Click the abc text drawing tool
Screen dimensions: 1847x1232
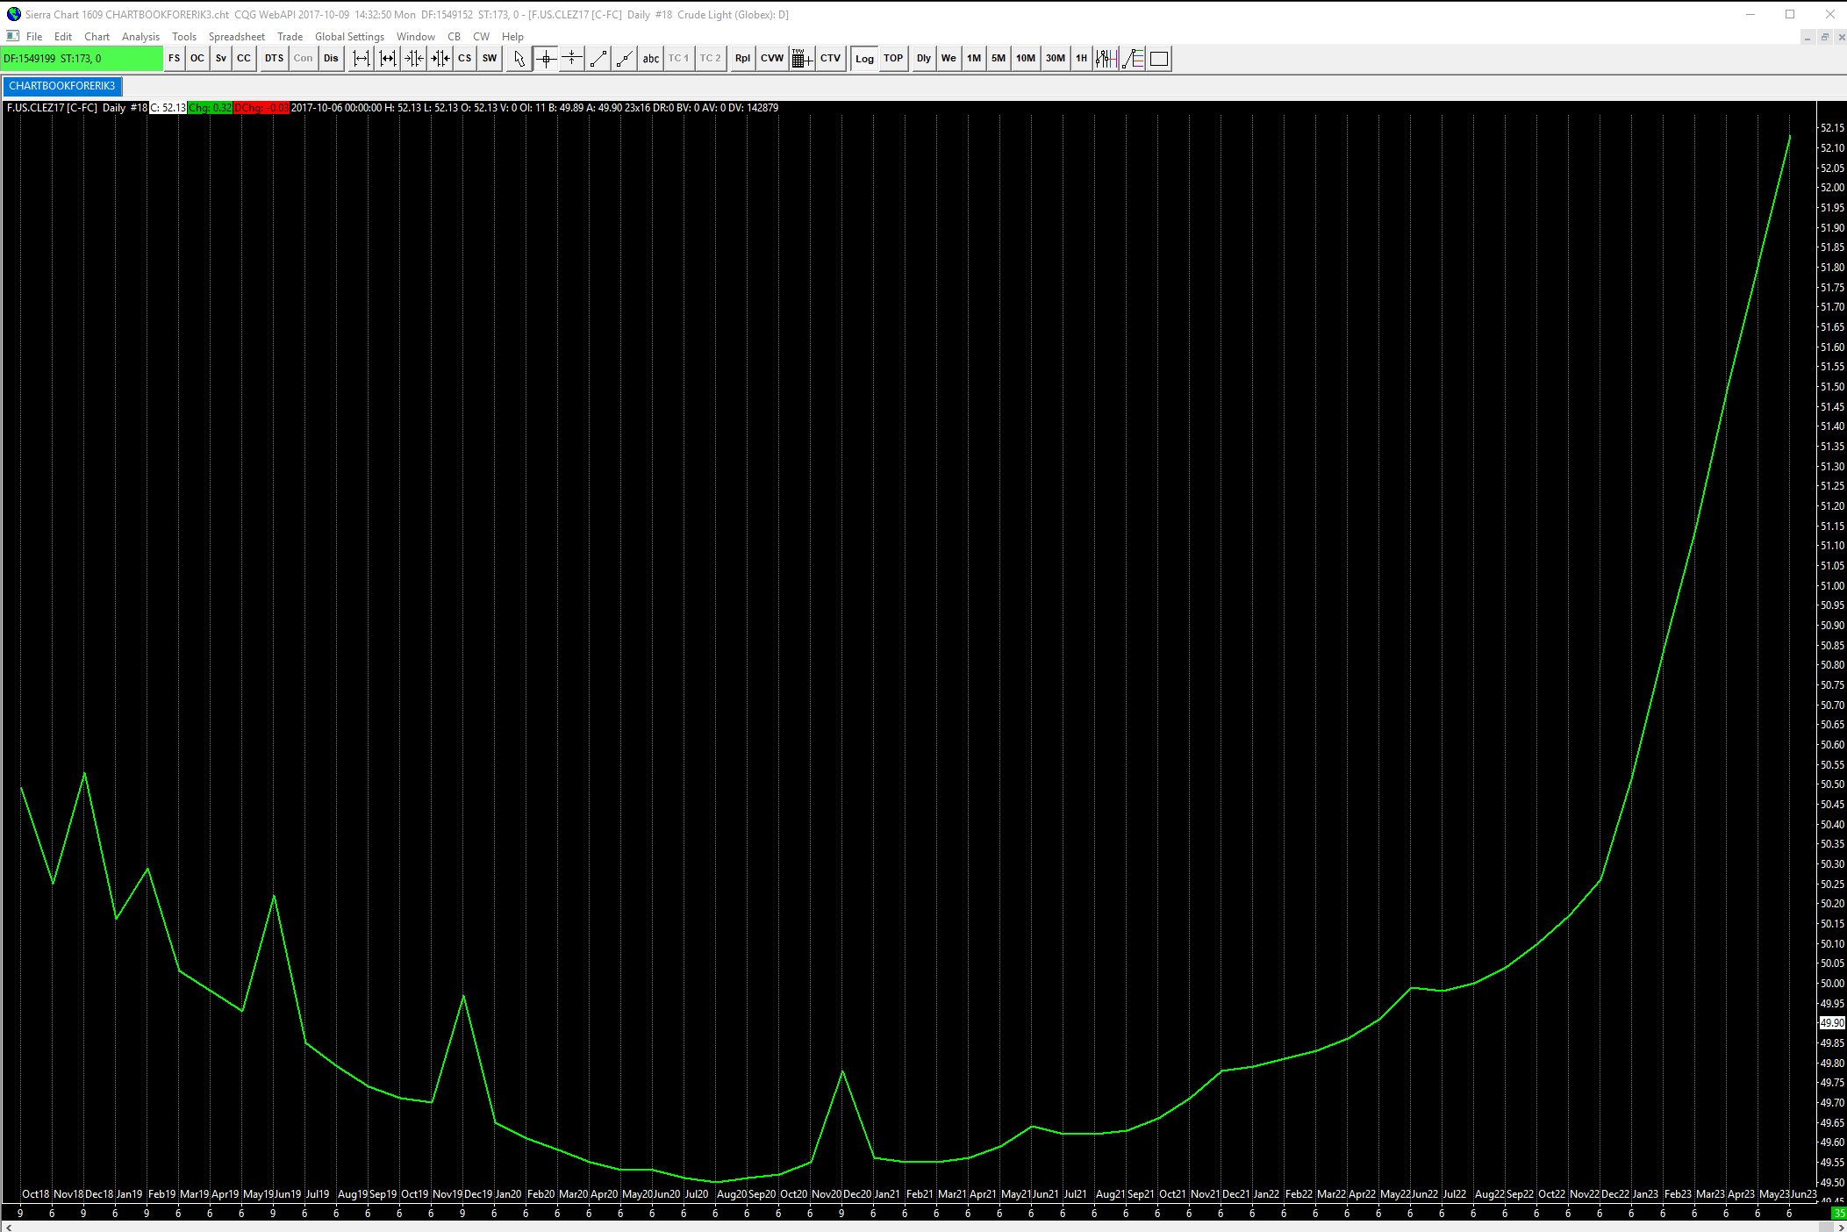pos(650,59)
